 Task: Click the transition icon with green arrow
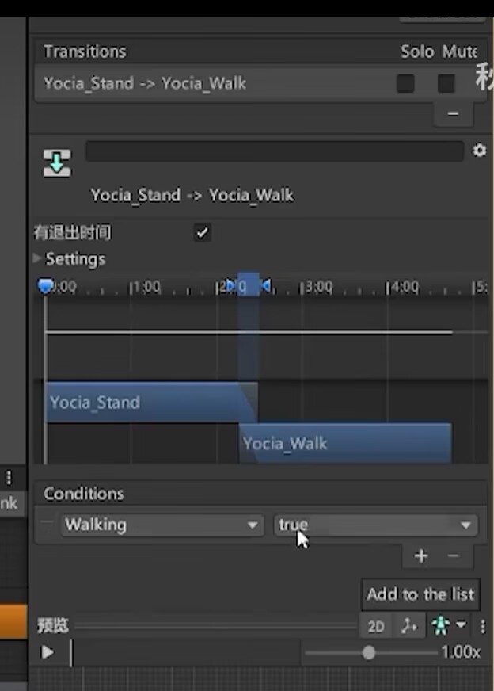[56, 162]
